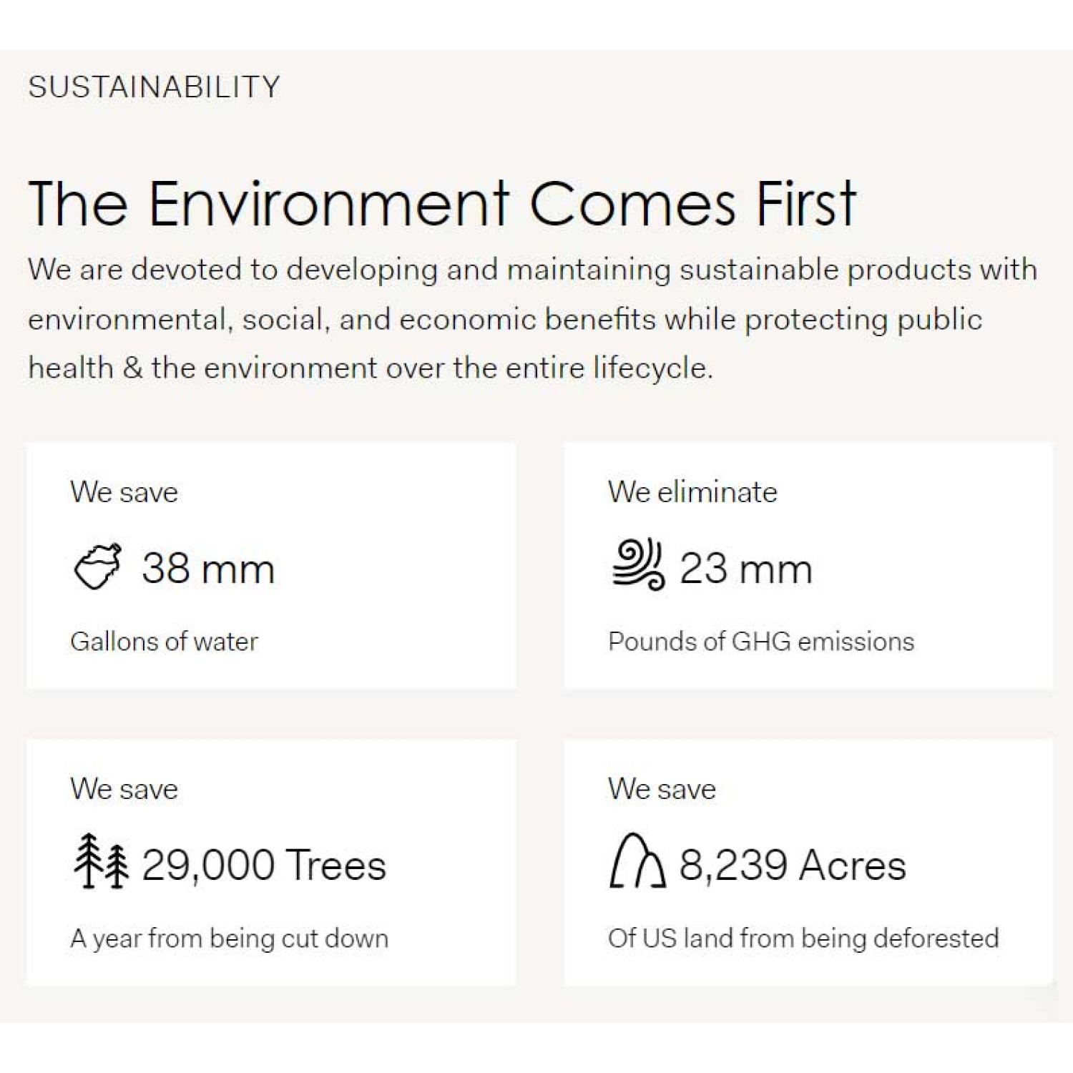The image size is (1073, 1073).
Task: Click 'We save' label above Trees
Action: [124, 789]
